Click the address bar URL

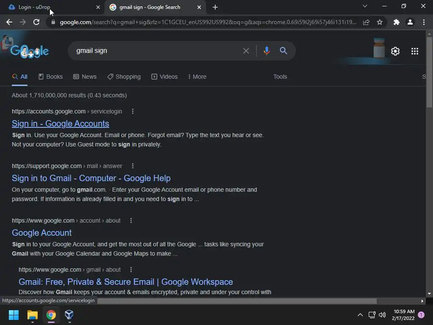[208, 22]
